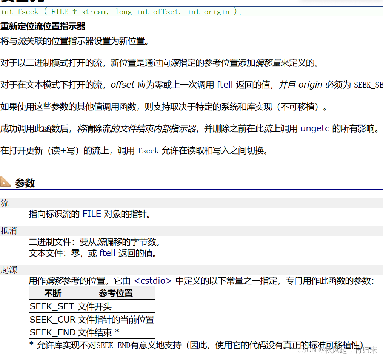383x357 pixels.
Task: Click the ftell link under 抵消 section
Action: [108, 253]
